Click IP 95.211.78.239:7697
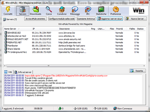 coord(41,33)
